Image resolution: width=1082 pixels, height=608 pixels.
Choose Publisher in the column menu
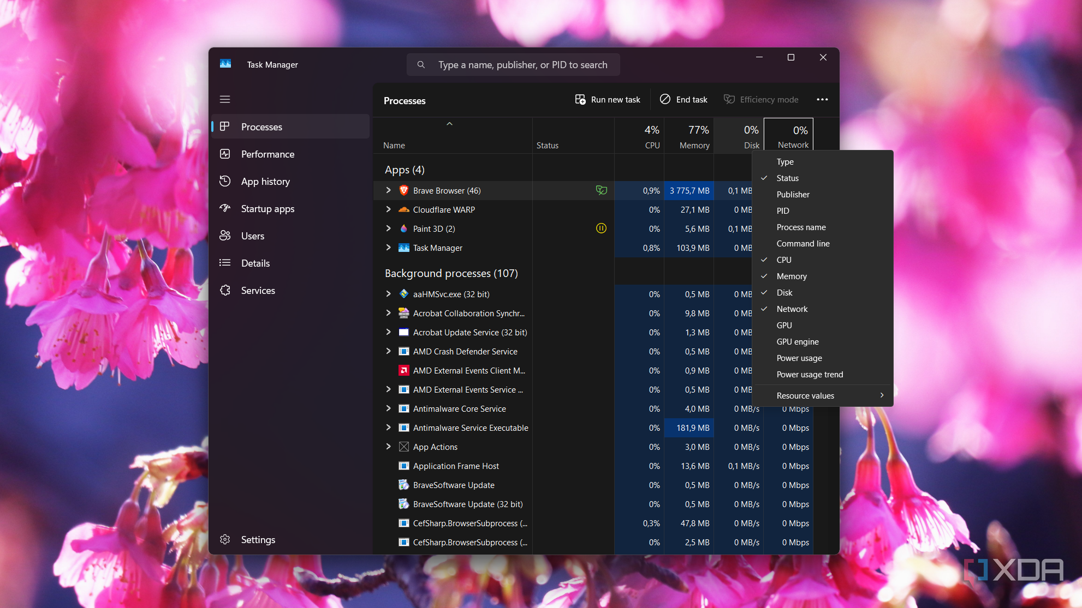(x=822, y=195)
